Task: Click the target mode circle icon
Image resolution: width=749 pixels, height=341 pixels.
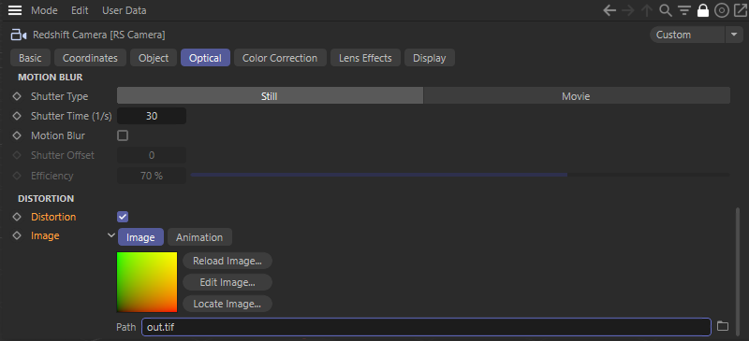Action: [721, 10]
